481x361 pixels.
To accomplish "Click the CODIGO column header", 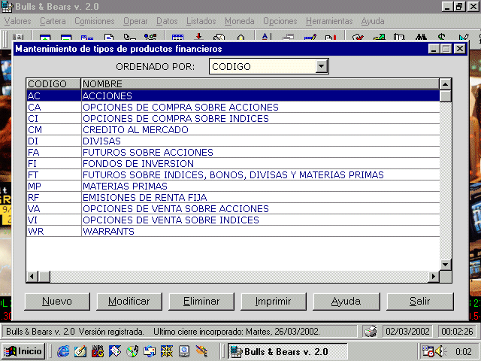I will point(53,83).
